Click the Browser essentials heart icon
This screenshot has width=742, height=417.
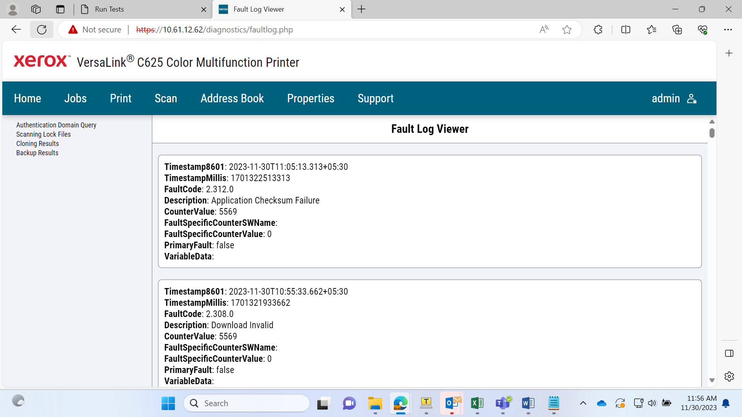coord(703,30)
